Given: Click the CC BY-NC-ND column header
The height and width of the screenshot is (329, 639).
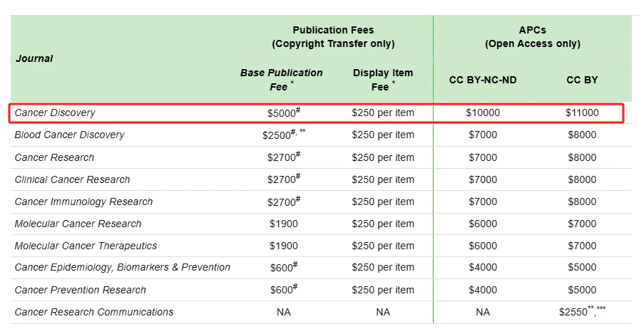Looking at the screenshot, I should click(483, 80).
